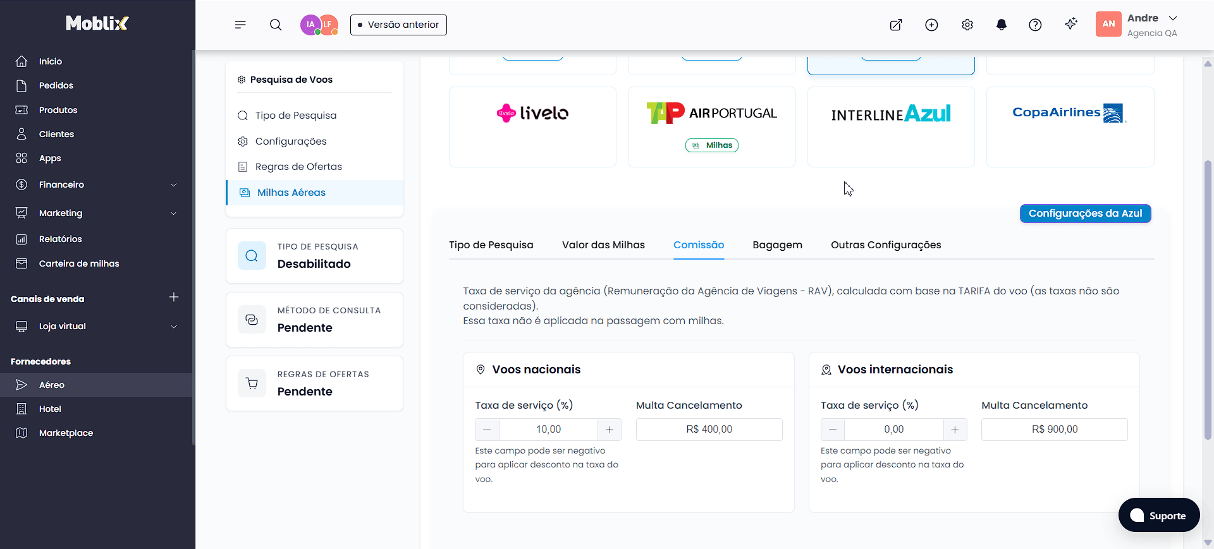The image size is (1214, 549).
Task: Toggle the hamburger menu icon
Action: coord(240,25)
